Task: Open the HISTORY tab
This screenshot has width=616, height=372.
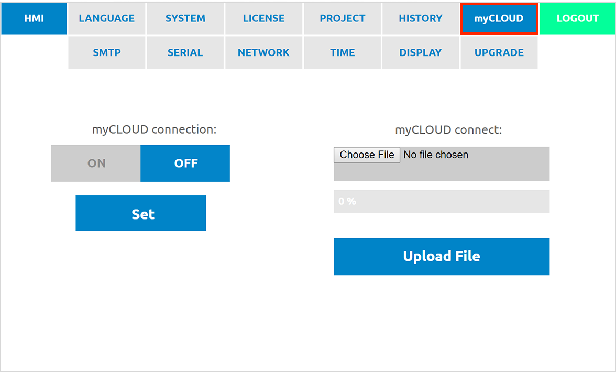Action: point(420,18)
